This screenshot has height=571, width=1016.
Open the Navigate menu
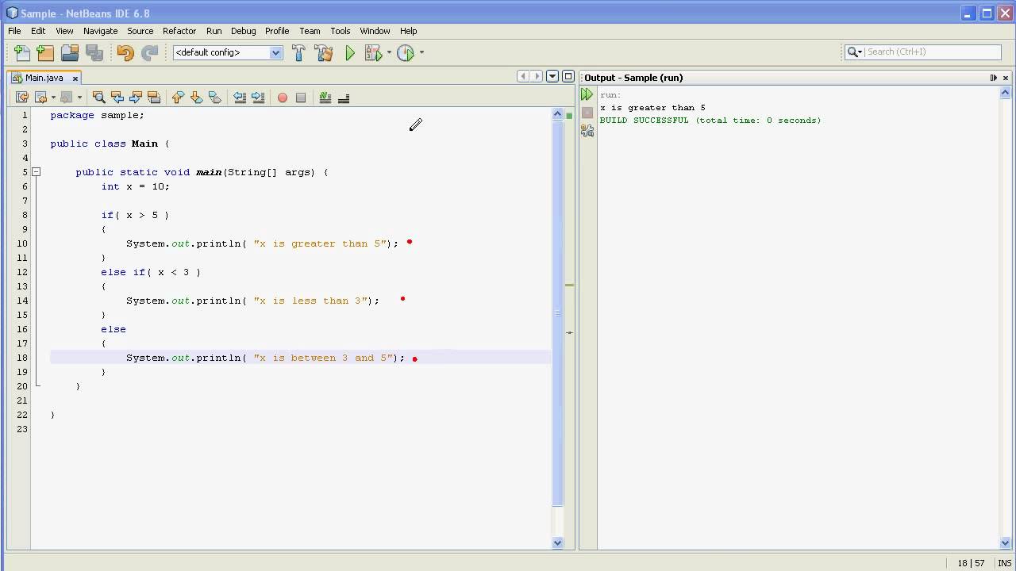tap(100, 31)
